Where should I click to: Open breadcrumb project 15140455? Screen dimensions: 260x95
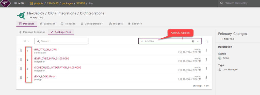coord(53,3)
